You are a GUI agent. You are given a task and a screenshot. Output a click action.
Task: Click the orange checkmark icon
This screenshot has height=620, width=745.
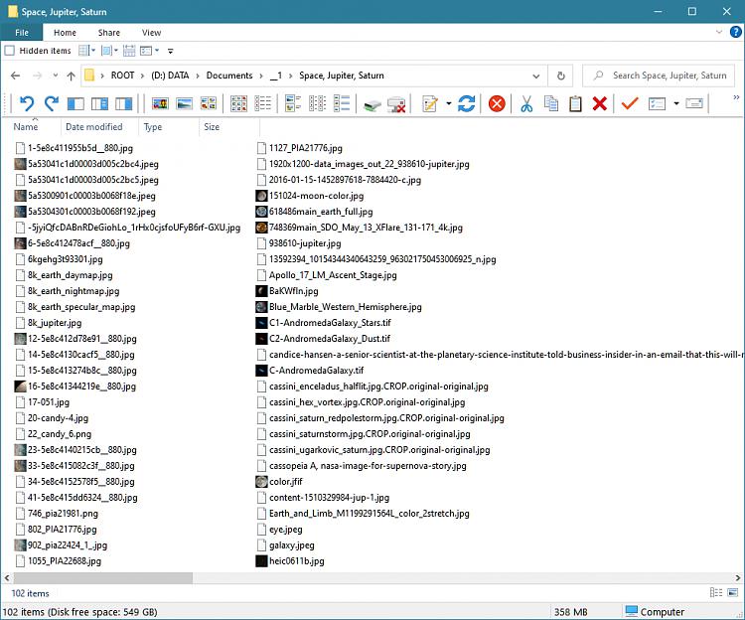point(629,103)
